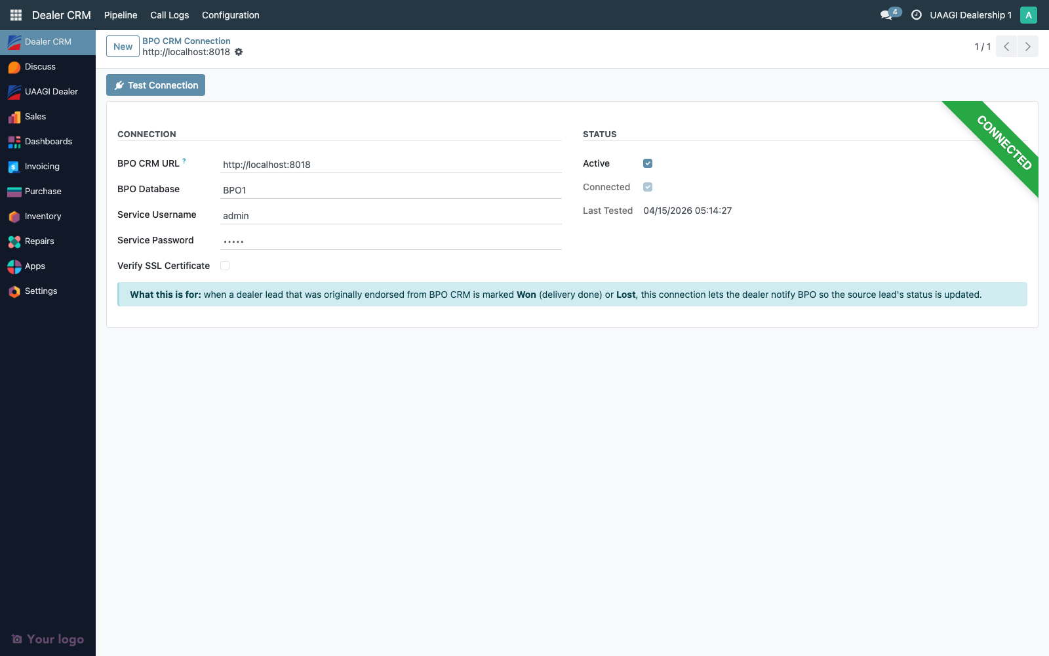Uncheck the Active checkbox
Image resolution: width=1049 pixels, height=656 pixels.
coord(648,163)
